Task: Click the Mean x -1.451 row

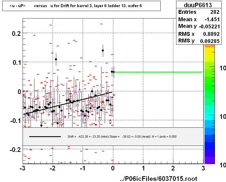Action: tap(199, 19)
